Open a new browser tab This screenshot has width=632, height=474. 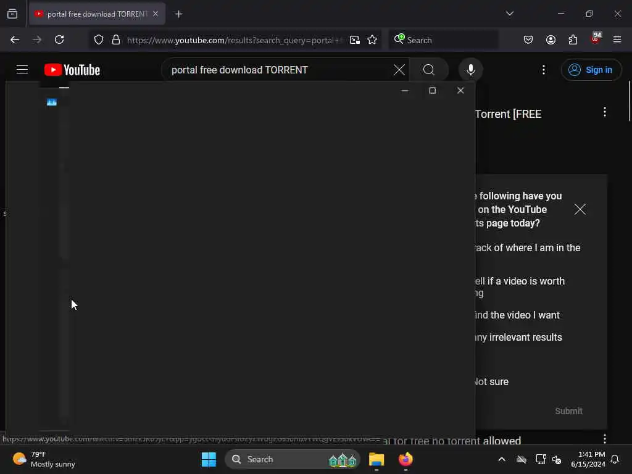click(x=178, y=14)
